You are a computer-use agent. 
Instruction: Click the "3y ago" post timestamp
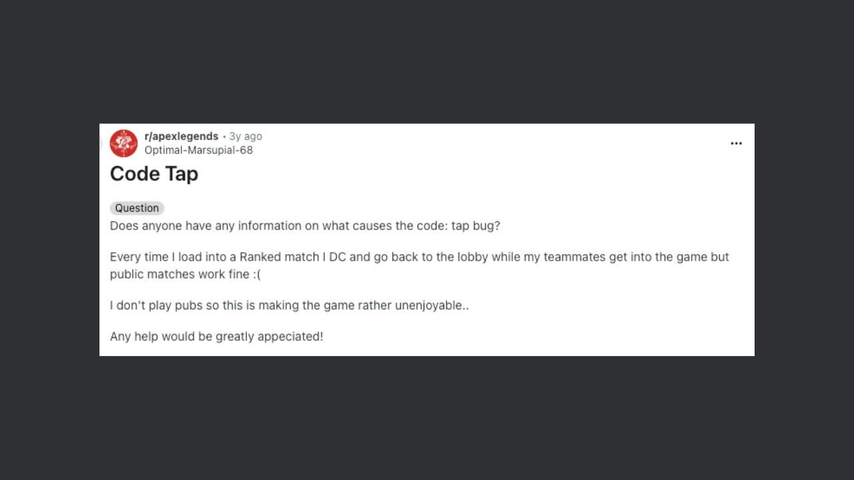pos(246,136)
